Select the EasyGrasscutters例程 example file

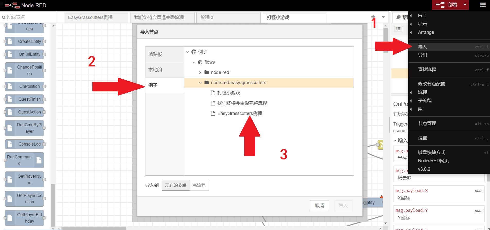(x=269, y=113)
